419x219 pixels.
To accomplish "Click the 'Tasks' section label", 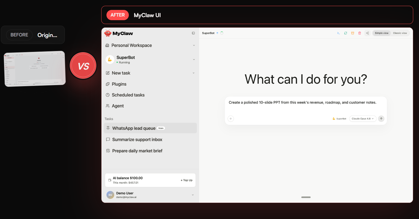I will point(109,119).
